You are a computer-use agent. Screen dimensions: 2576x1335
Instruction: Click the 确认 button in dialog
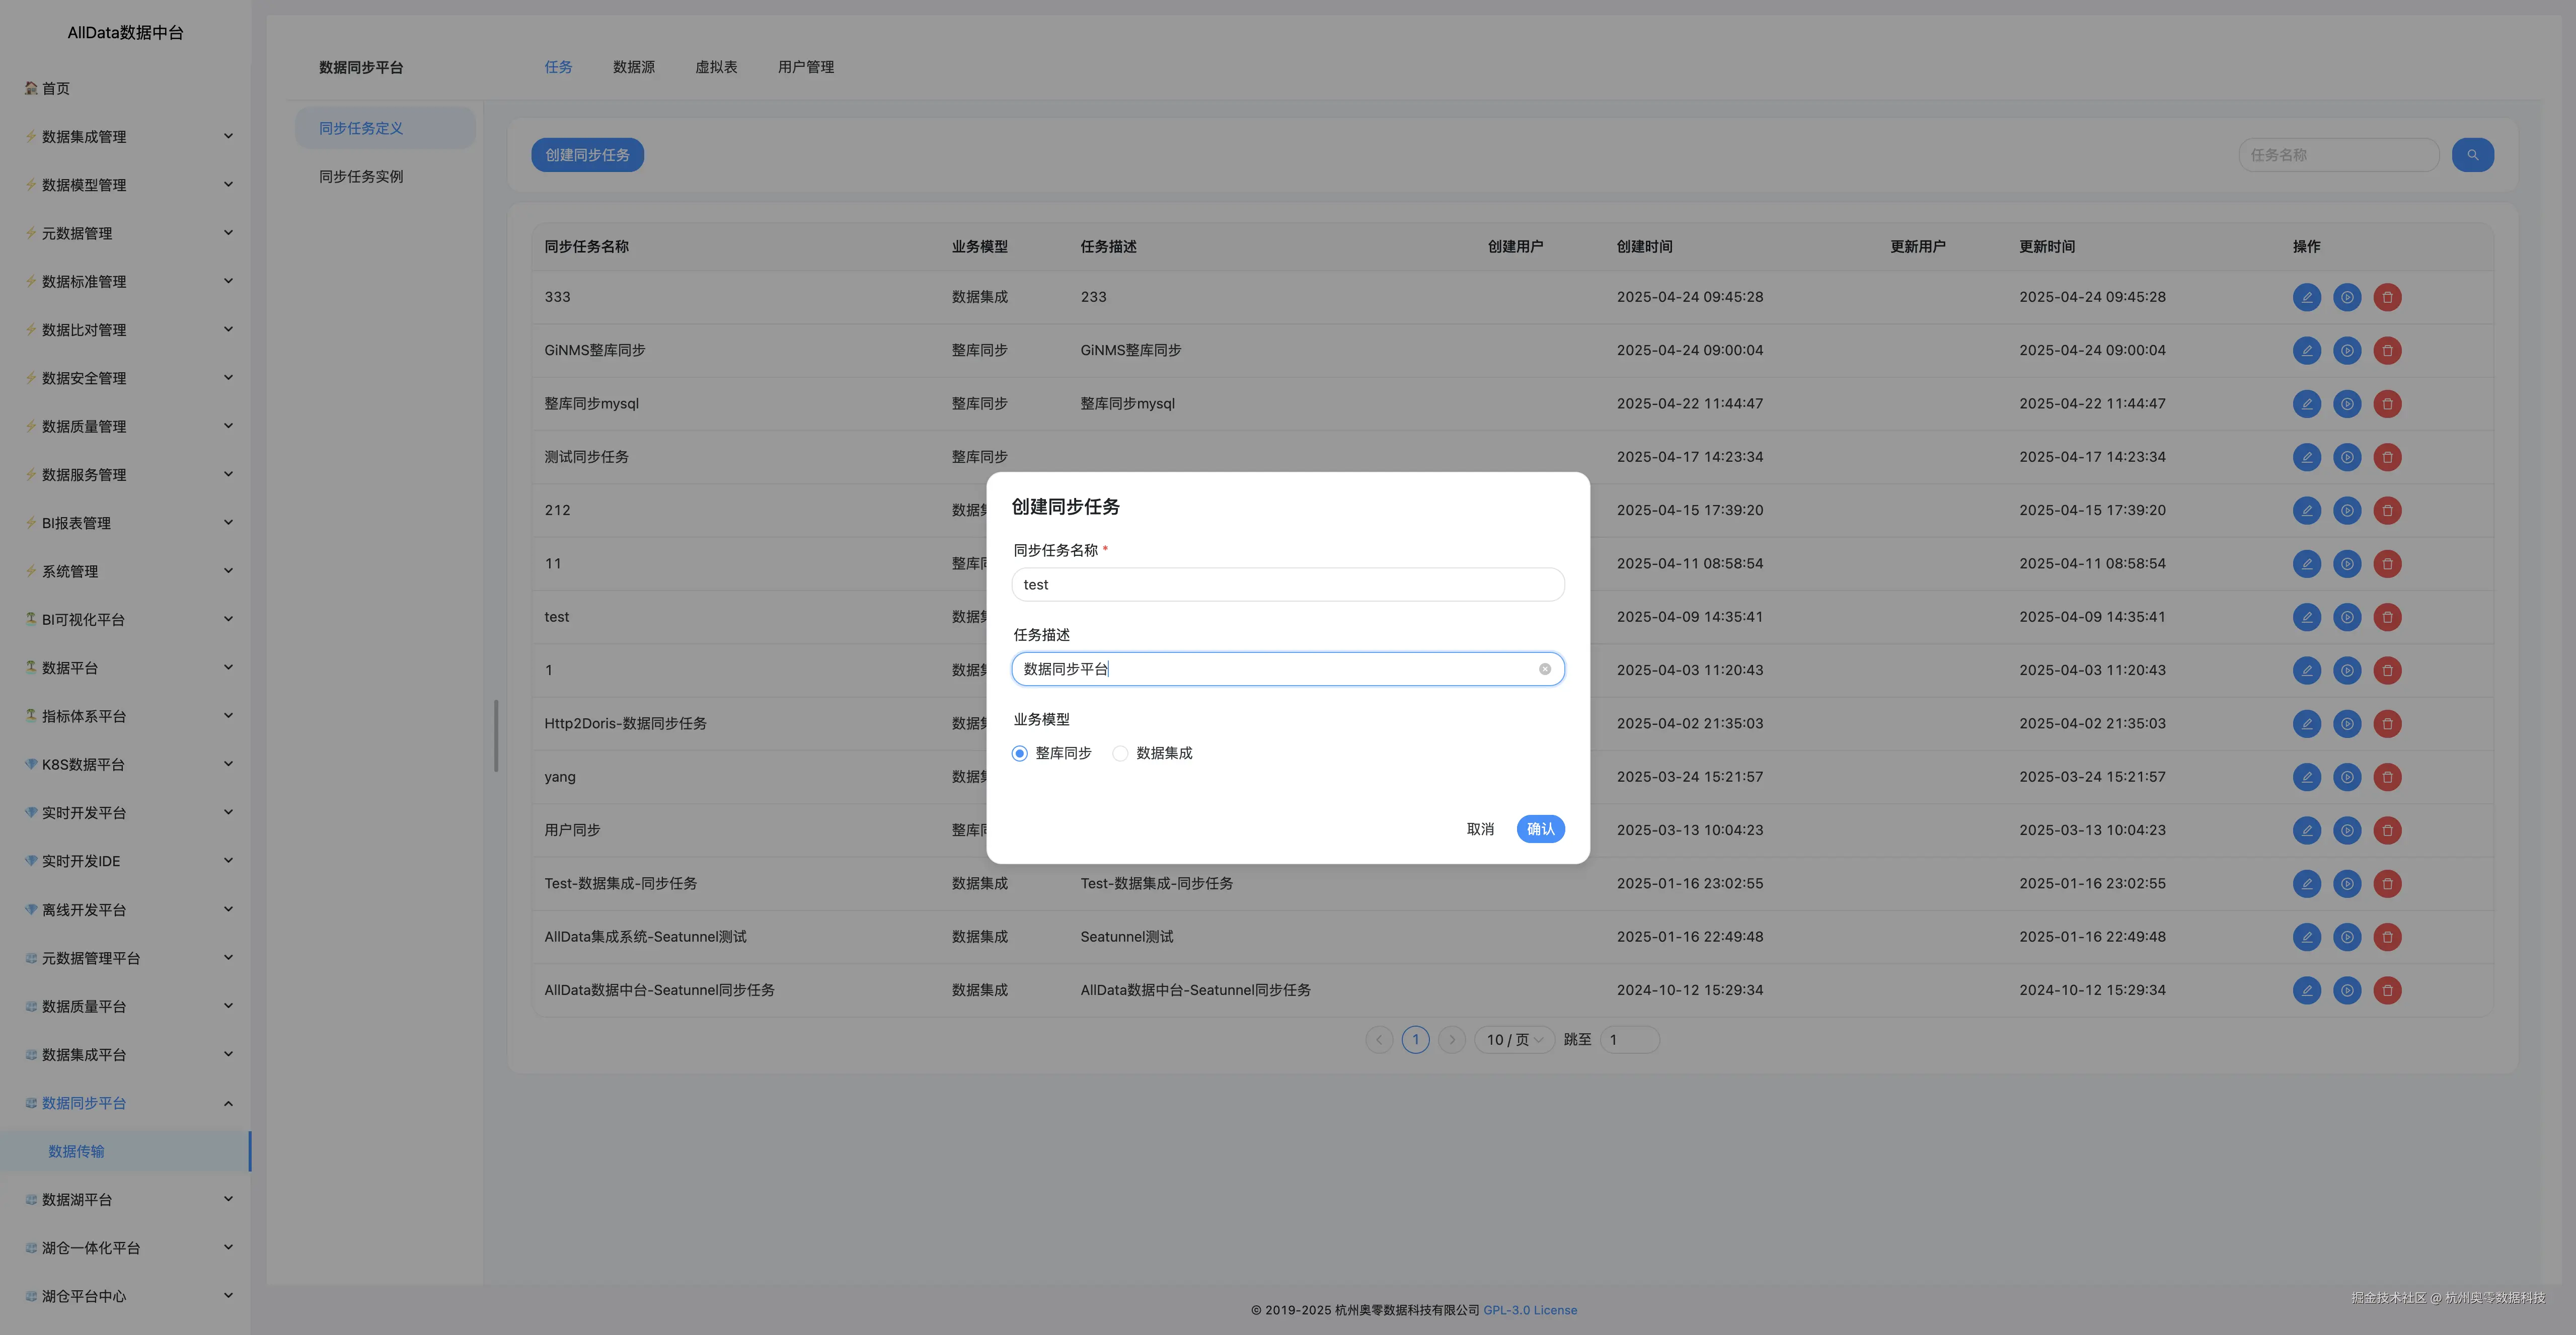pyautogui.click(x=1540, y=829)
